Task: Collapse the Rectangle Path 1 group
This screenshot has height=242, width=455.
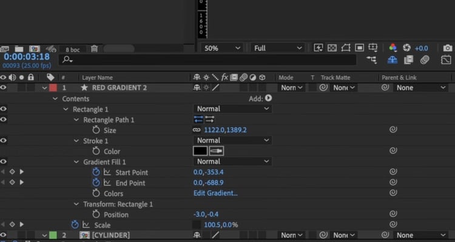Action: (76, 120)
